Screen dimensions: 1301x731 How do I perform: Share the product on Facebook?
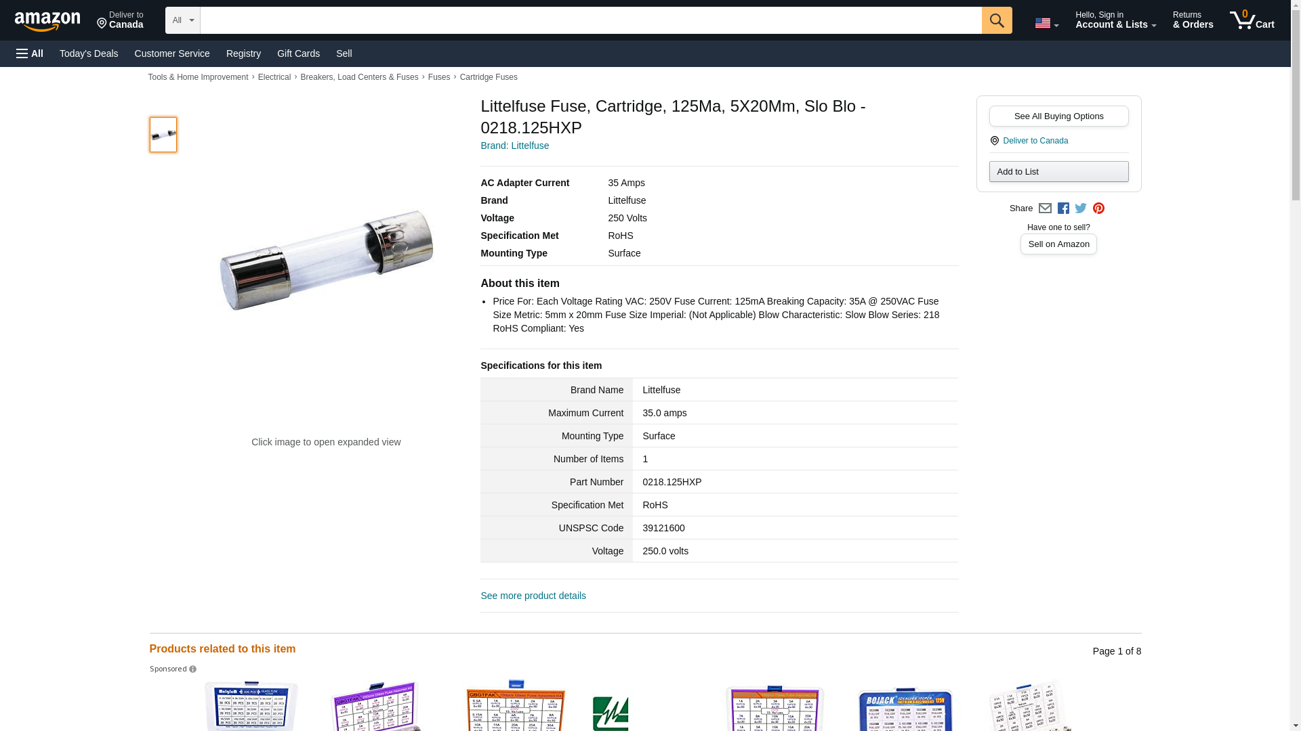(1063, 208)
